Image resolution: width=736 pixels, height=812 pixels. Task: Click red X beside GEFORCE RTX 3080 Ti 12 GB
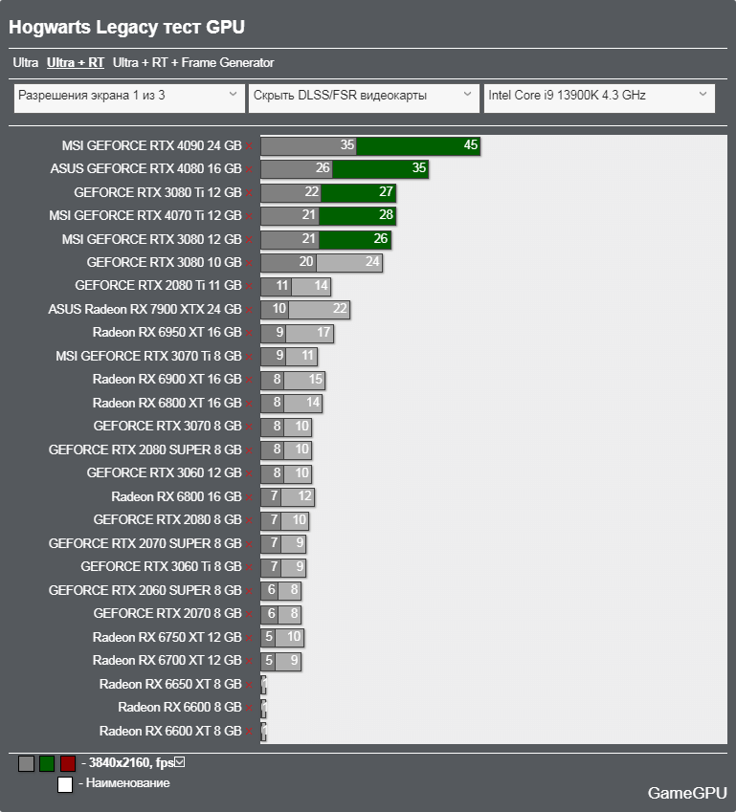pyautogui.click(x=249, y=194)
